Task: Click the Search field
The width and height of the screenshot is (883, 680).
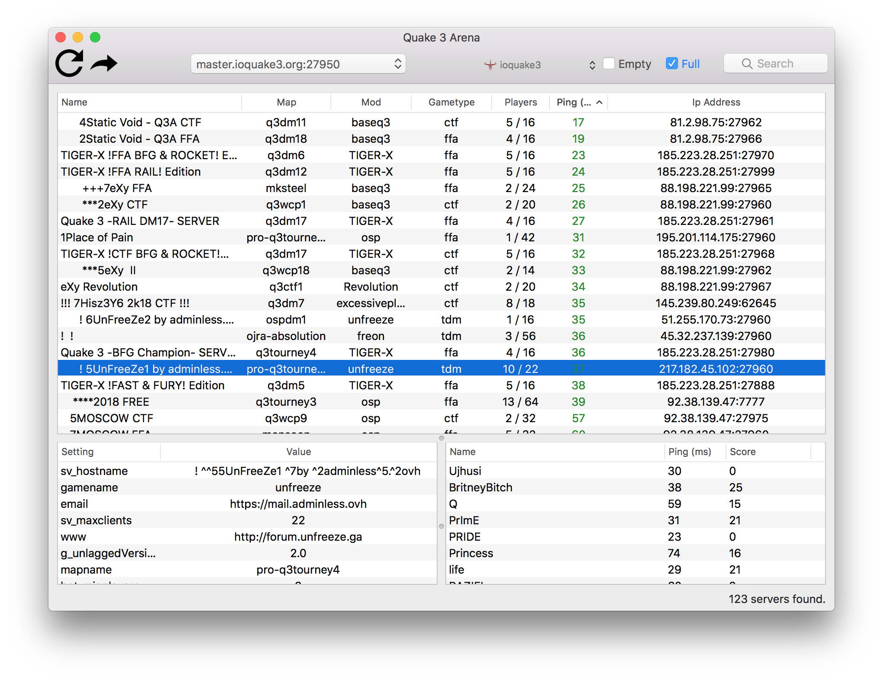Action: (x=775, y=64)
